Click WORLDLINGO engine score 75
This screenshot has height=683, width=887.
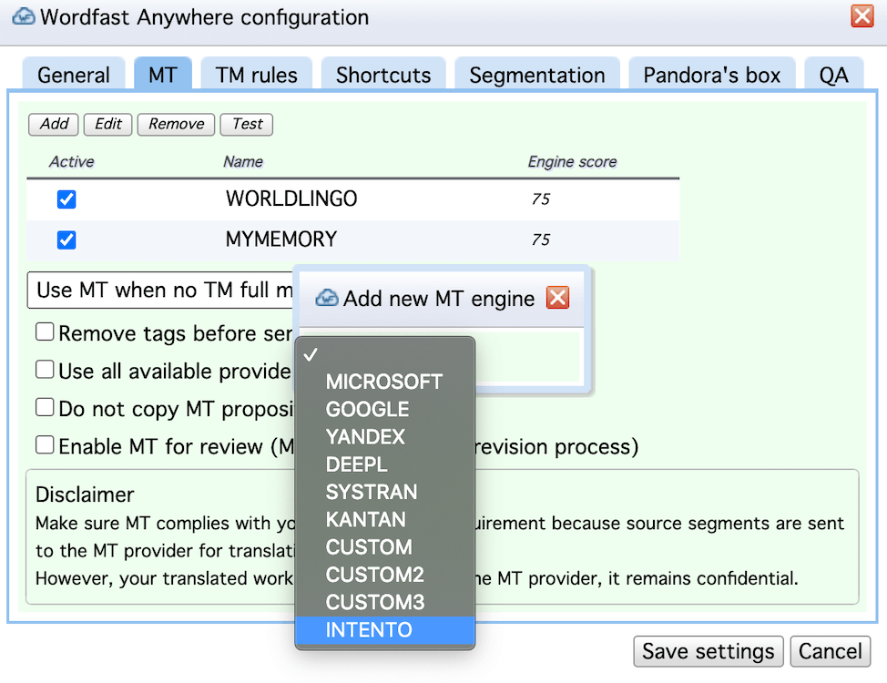point(541,199)
